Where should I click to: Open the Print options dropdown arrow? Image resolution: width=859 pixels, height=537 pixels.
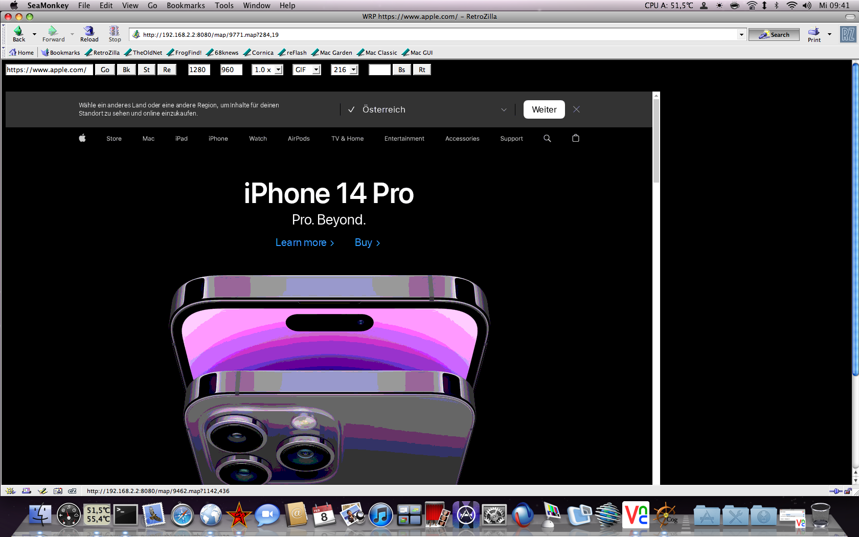(x=829, y=34)
